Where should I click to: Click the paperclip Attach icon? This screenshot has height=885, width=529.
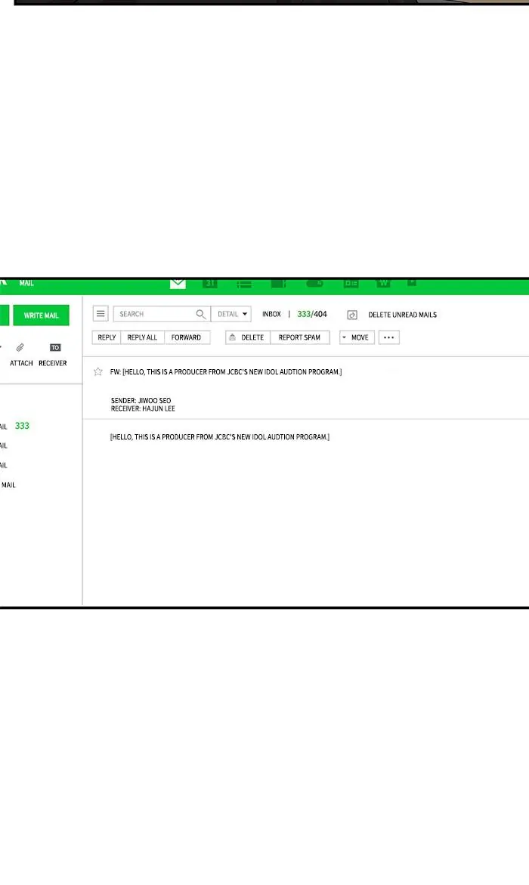(x=20, y=348)
